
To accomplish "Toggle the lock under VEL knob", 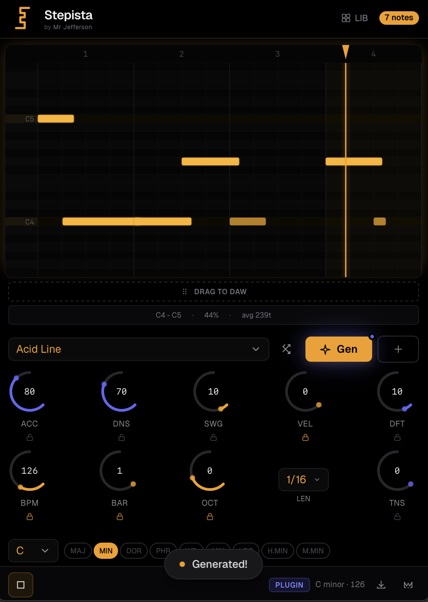I will [x=305, y=437].
